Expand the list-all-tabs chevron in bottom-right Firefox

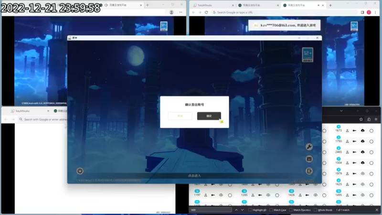coord(341,111)
